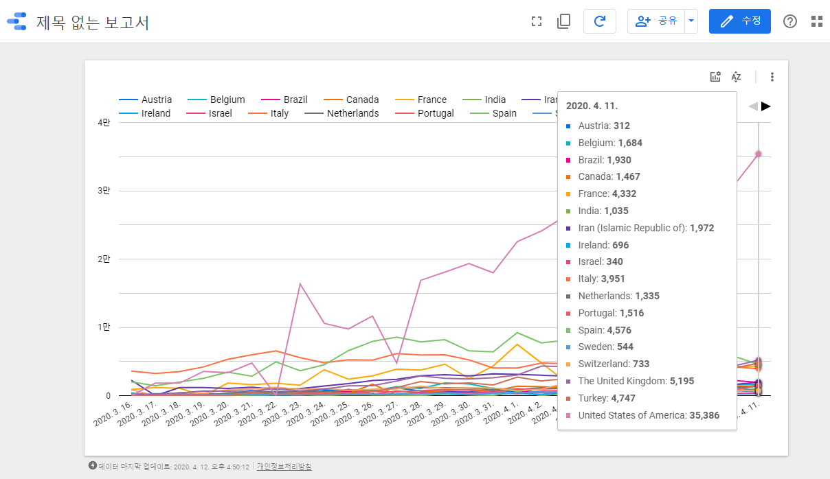830x479 pixels.
Task: Click the 수정 edit button
Action: 740,21
